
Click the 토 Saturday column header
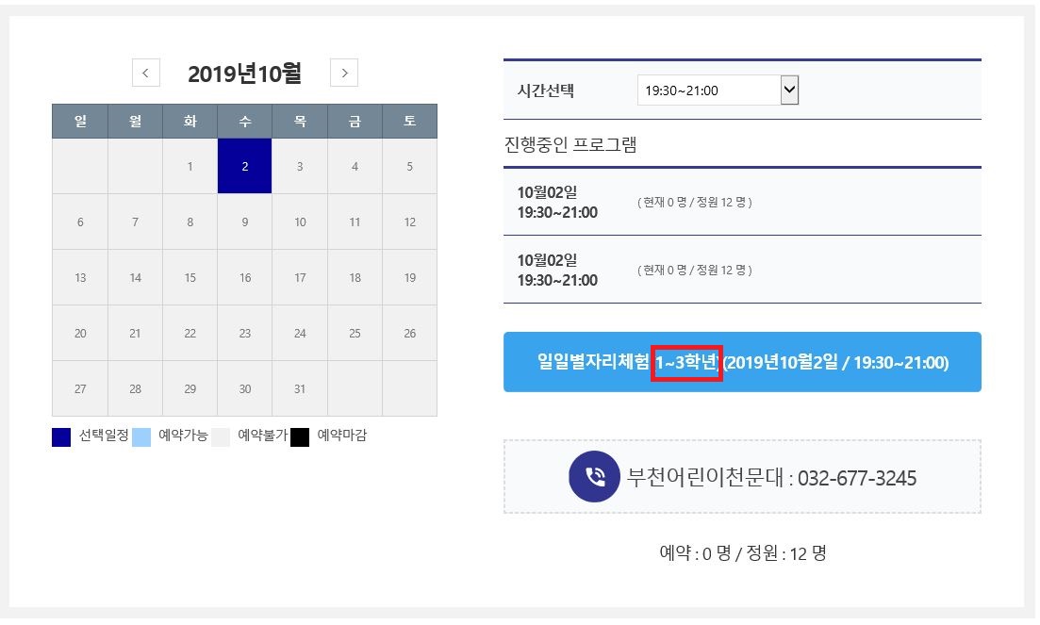[x=409, y=121]
